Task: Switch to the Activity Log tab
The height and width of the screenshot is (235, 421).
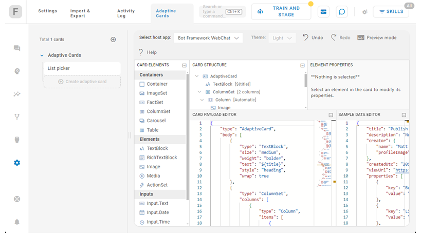Action: click(x=125, y=13)
